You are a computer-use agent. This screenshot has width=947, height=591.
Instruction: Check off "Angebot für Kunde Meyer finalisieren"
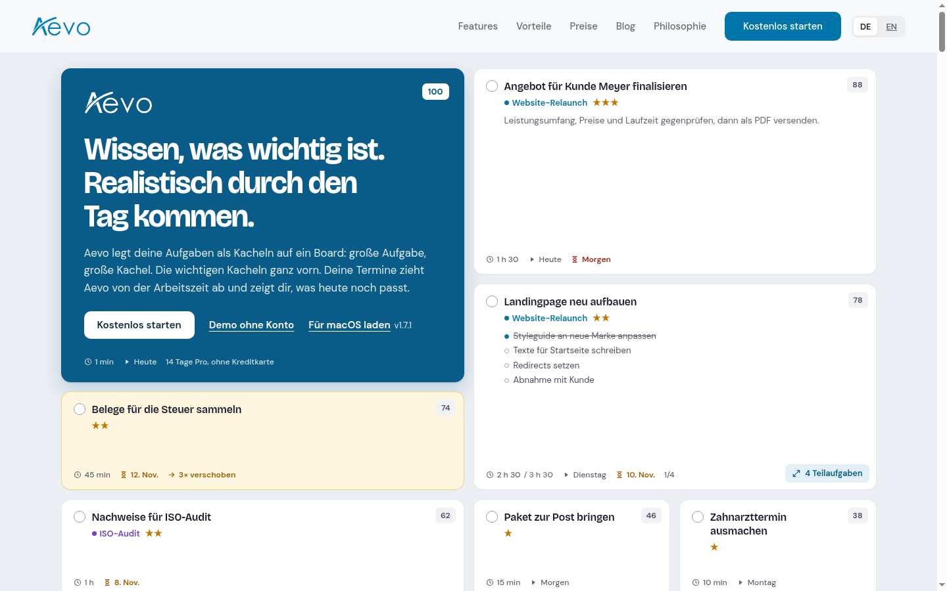(492, 86)
